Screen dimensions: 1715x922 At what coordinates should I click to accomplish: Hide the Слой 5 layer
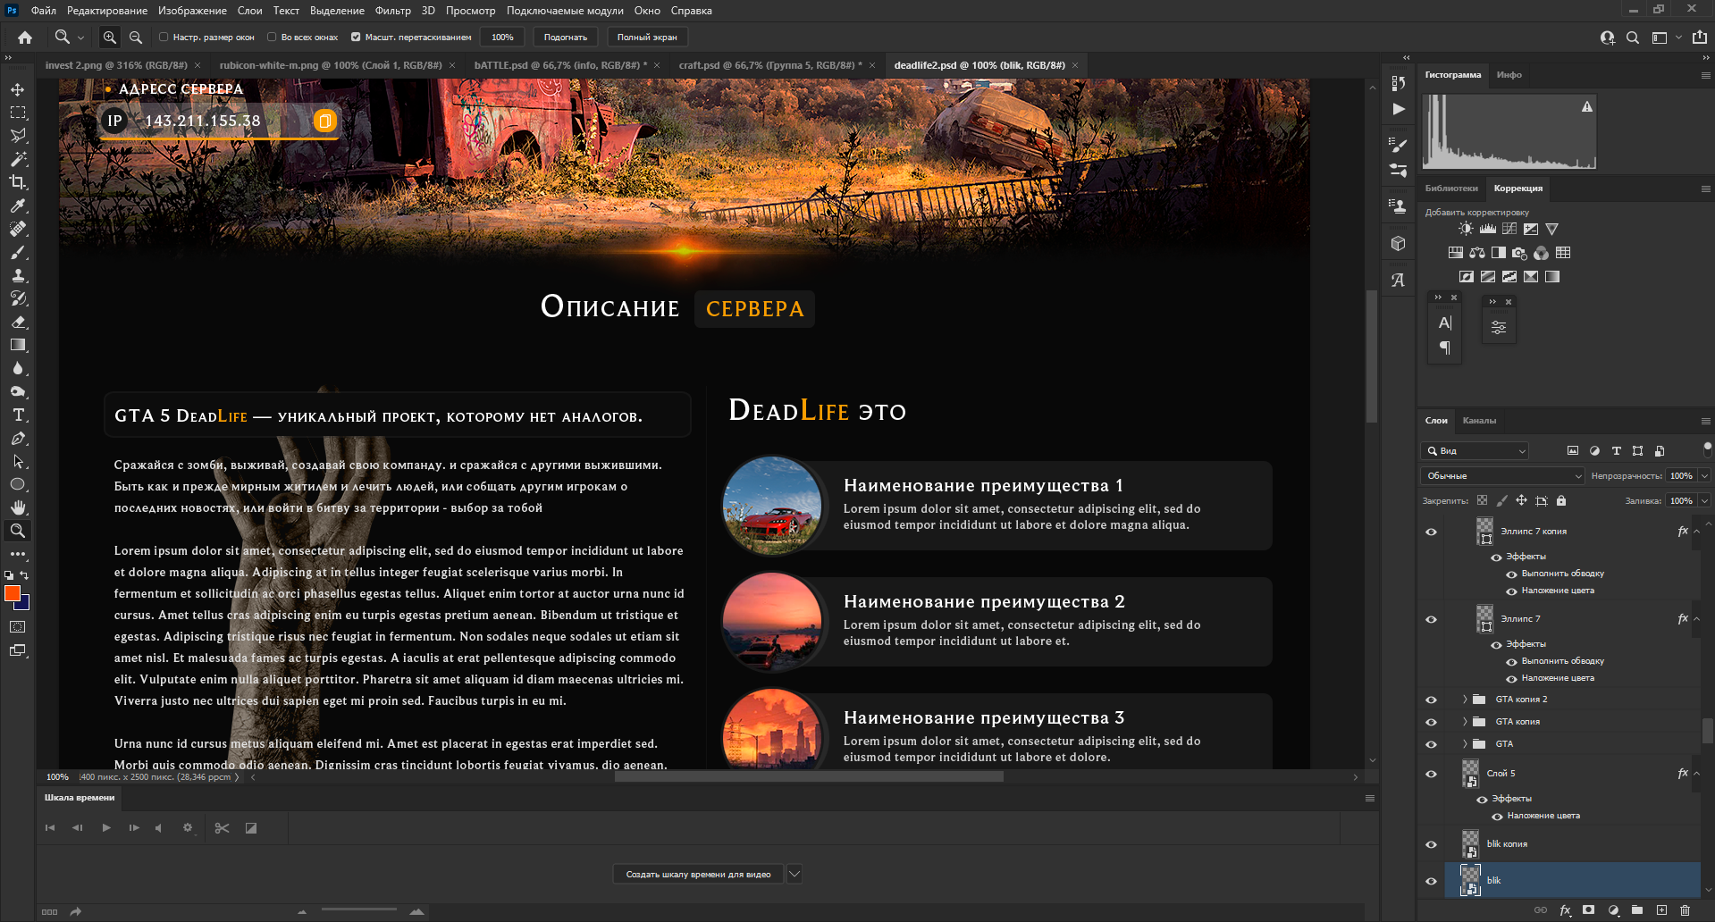tap(1431, 774)
